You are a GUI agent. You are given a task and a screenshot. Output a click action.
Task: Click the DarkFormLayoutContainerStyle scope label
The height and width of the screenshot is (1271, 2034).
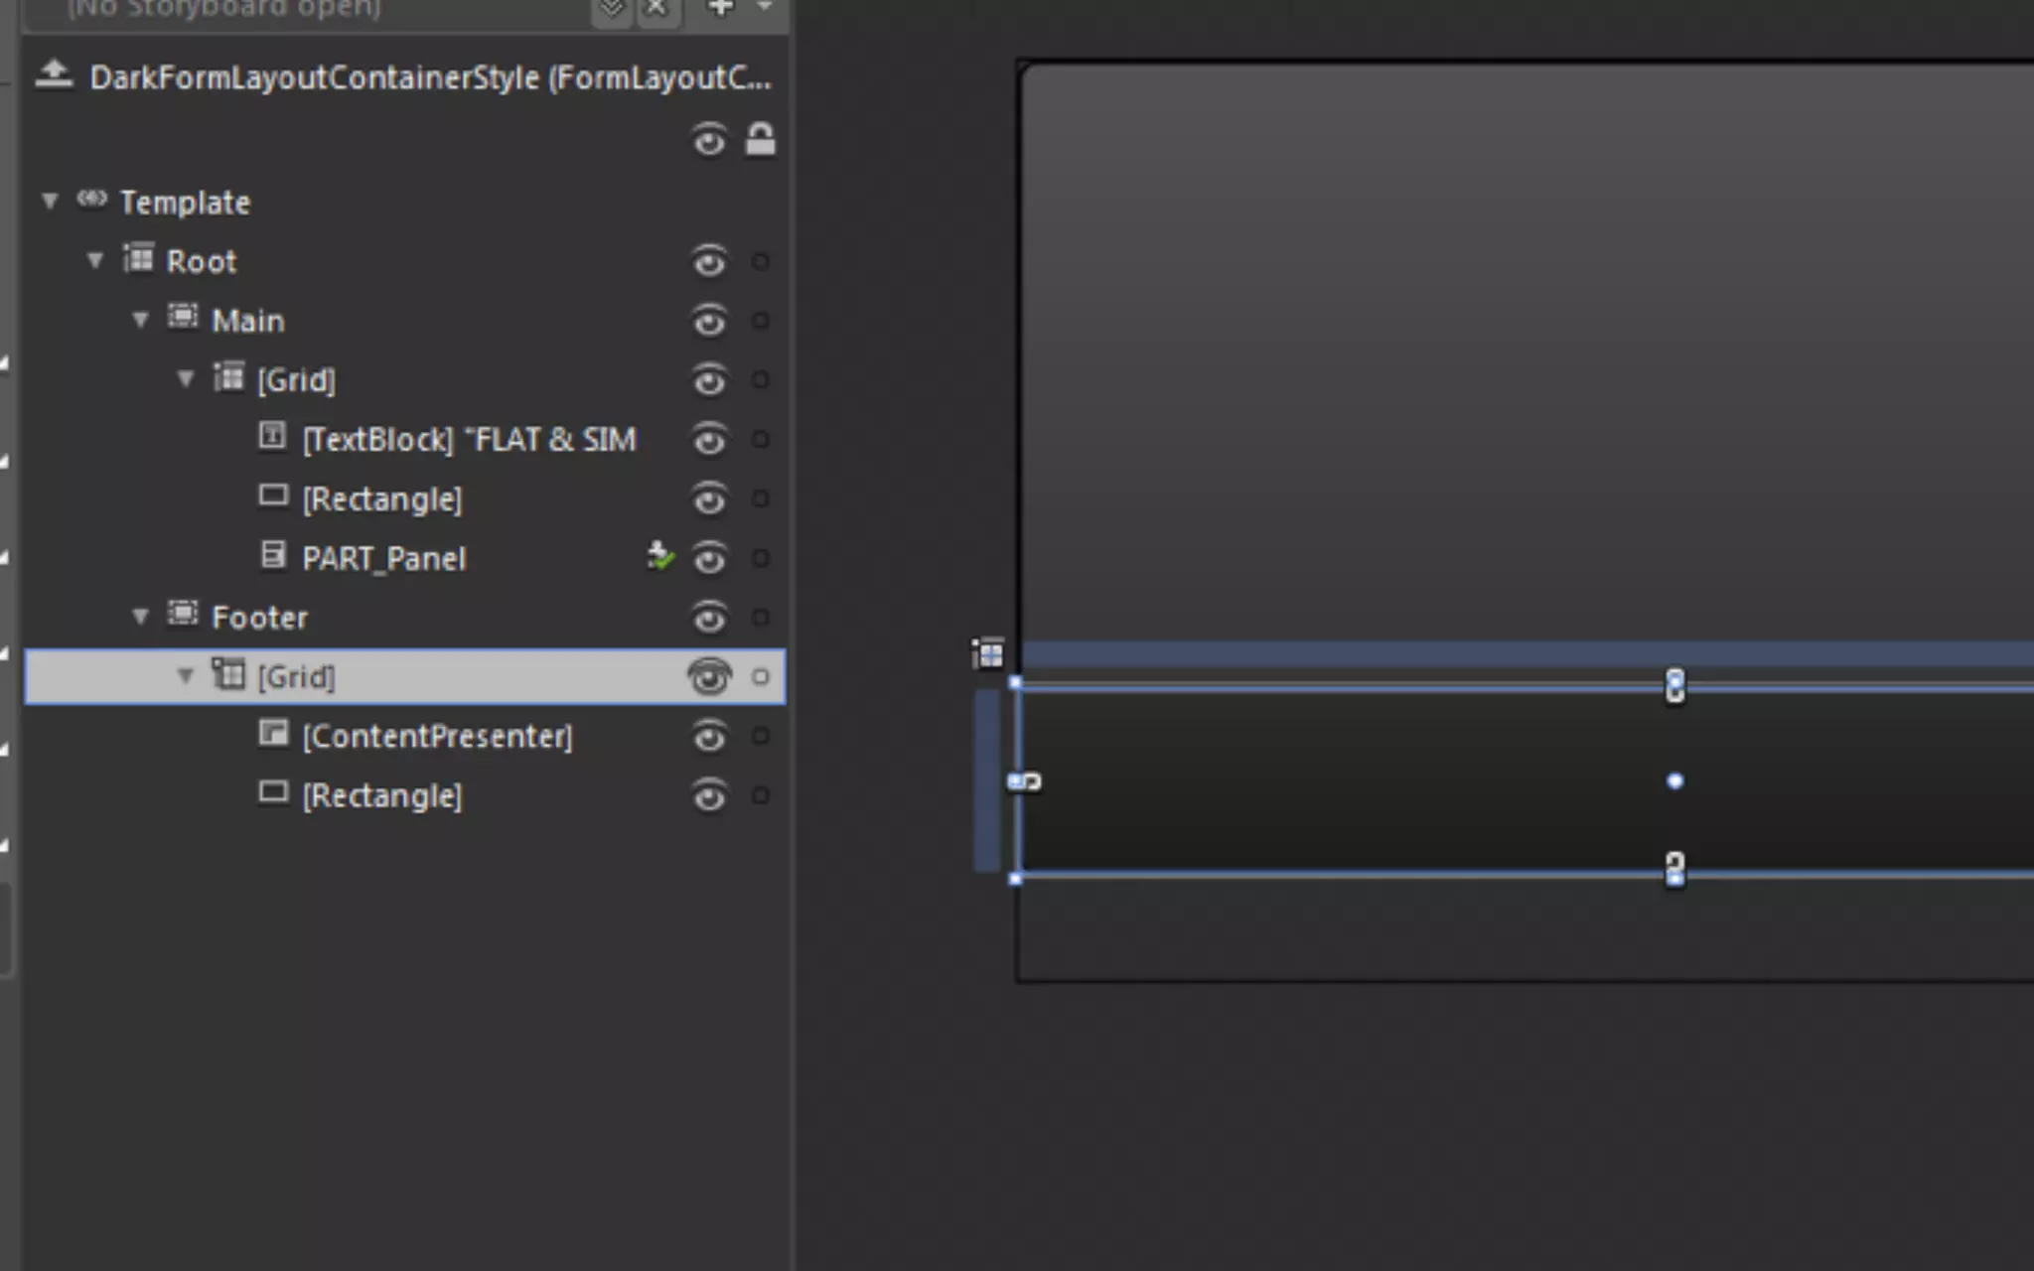tap(429, 77)
